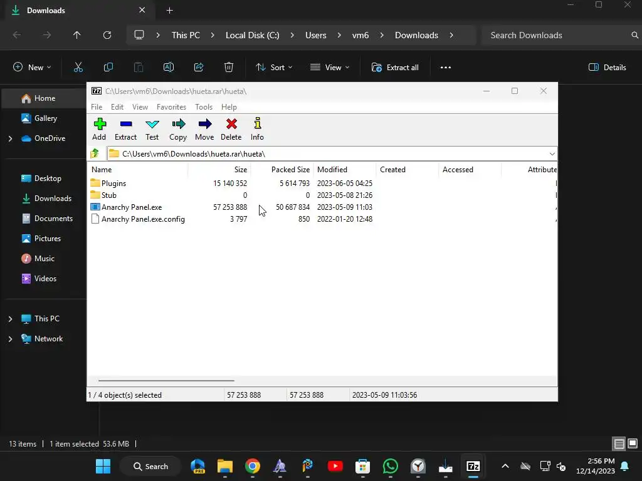Click the Windows taskbar Search box
This screenshot has width=642, height=481.
click(150, 466)
